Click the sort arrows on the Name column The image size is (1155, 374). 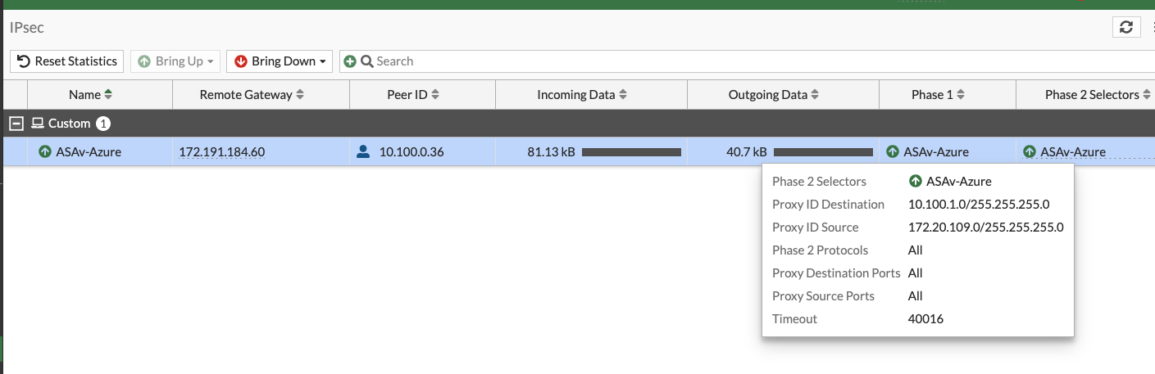(x=108, y=95)
